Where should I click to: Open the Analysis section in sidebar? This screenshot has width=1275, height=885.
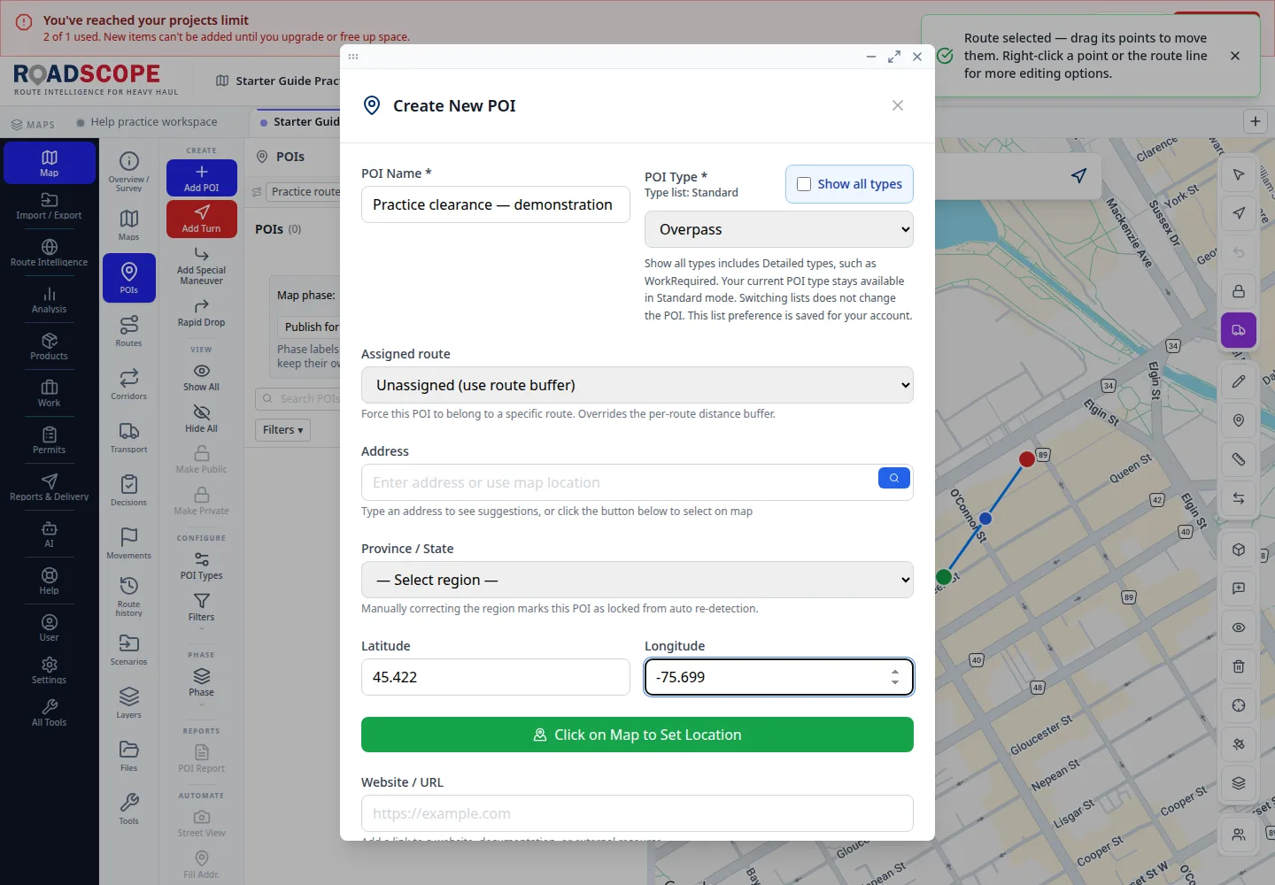coord(49,299)
